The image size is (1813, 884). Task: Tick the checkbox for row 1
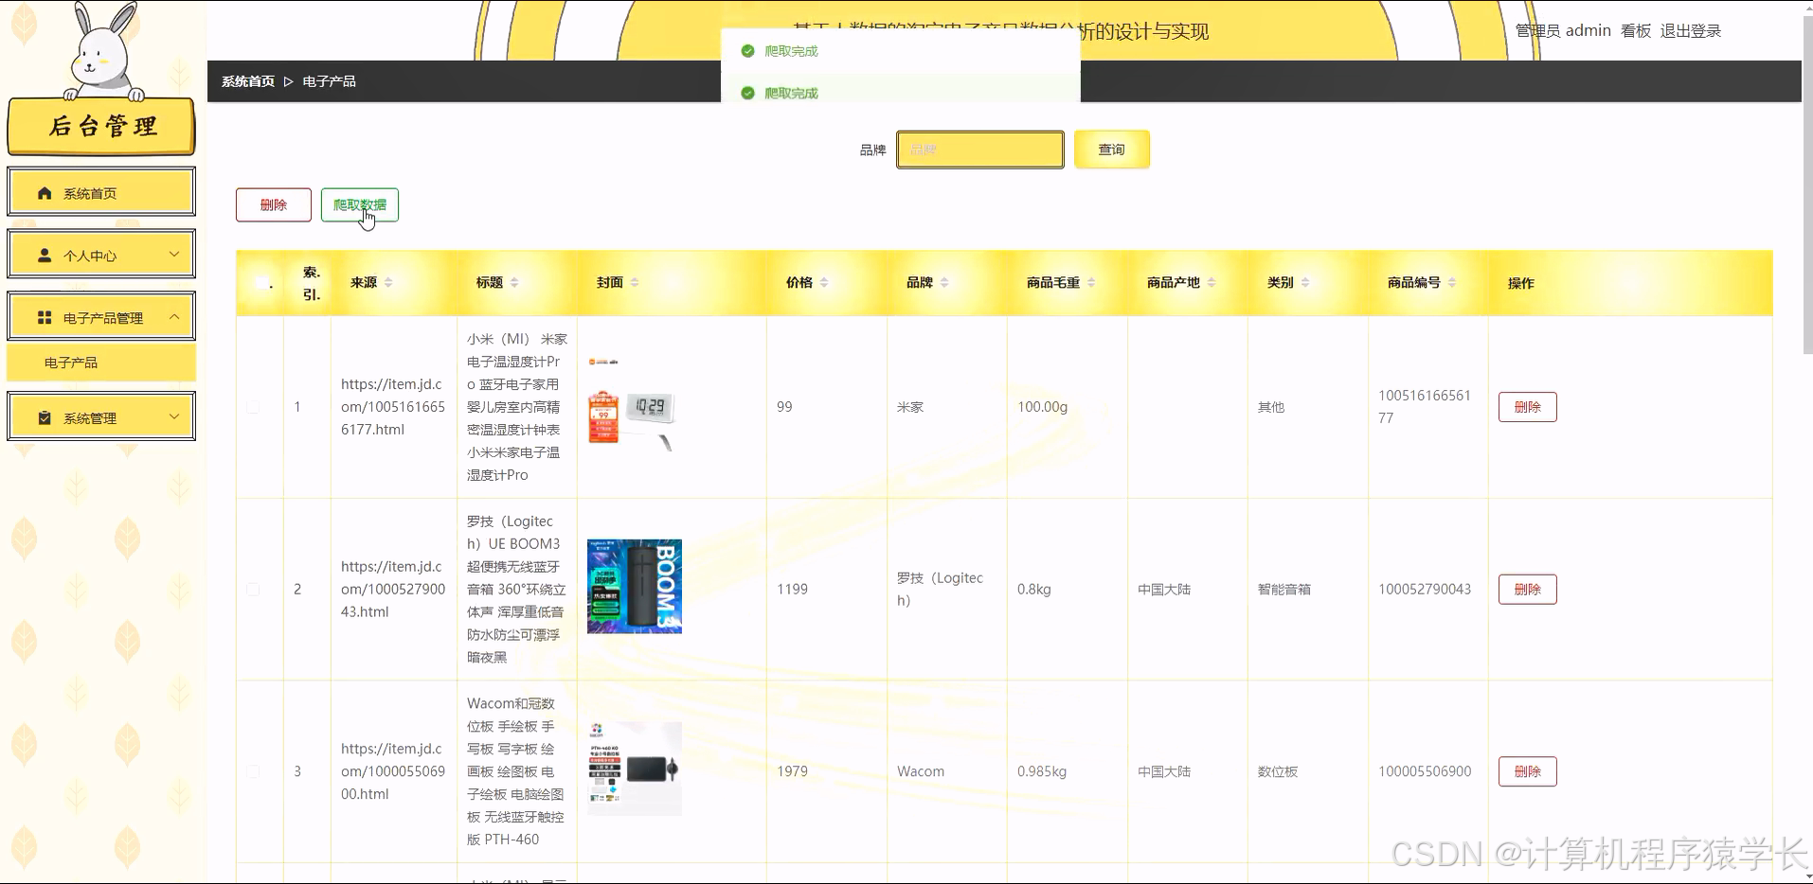click(x=253, y=407)
